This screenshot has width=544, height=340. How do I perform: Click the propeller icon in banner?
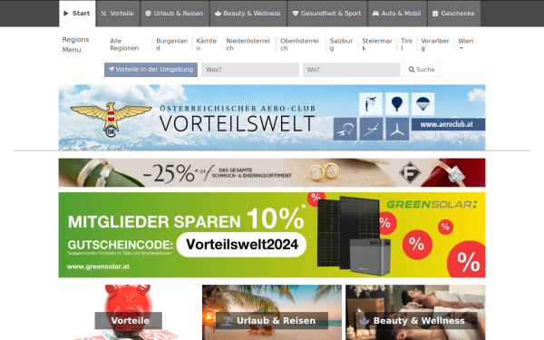click(x=397, y=129)
